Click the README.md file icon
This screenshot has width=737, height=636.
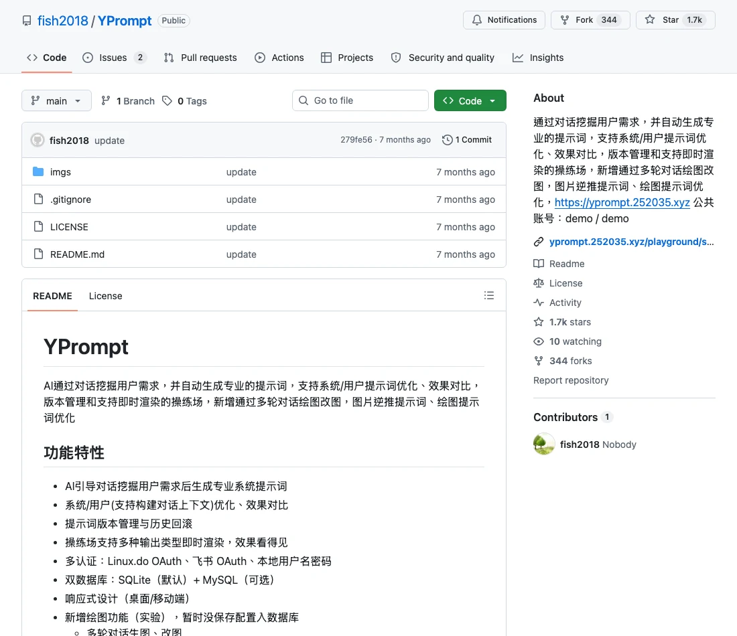(39, 254)
